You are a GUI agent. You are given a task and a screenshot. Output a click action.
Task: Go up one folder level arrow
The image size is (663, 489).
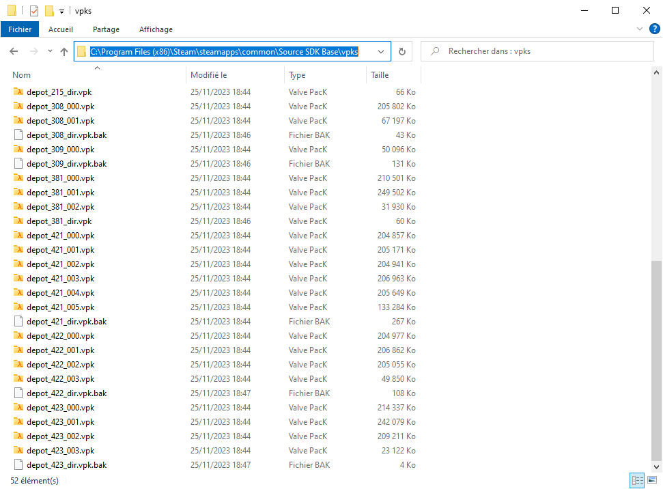(x=64, y=52)
